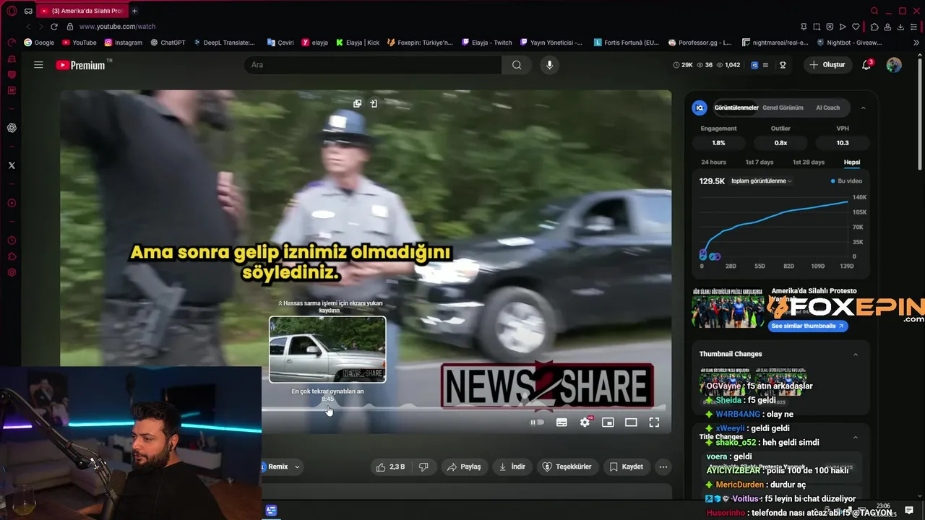Screen dimensions: 925x520
Task: Select the 24 hours range tab
Action: (x=713, y=162)
